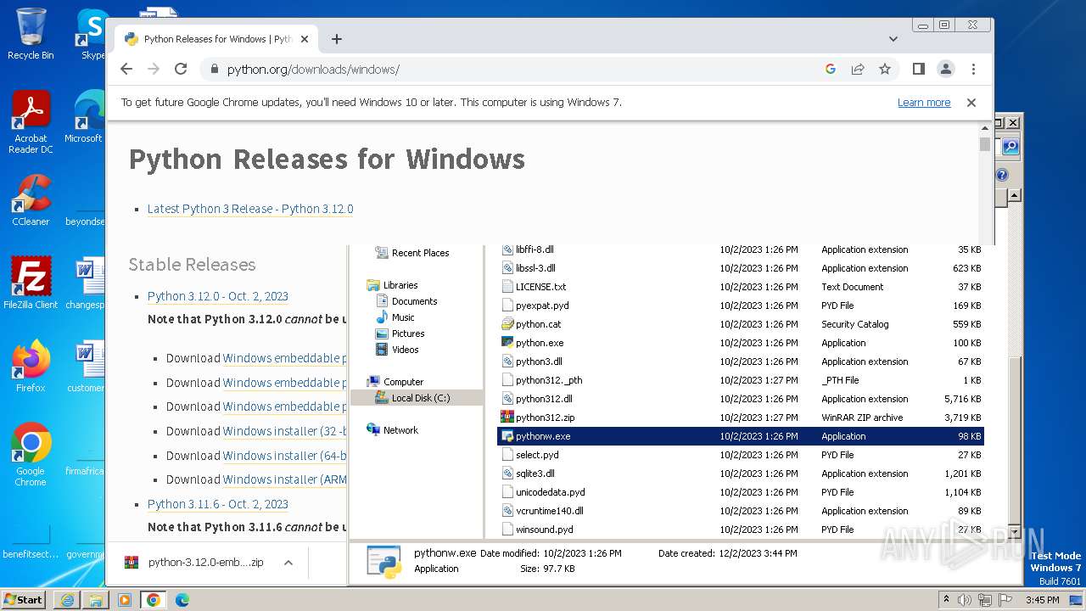The height and width of the screenshot is (611, 1086).
Task: Show hidden tray icons arrow
Action: pyautogui.click(x=946, y=600)
